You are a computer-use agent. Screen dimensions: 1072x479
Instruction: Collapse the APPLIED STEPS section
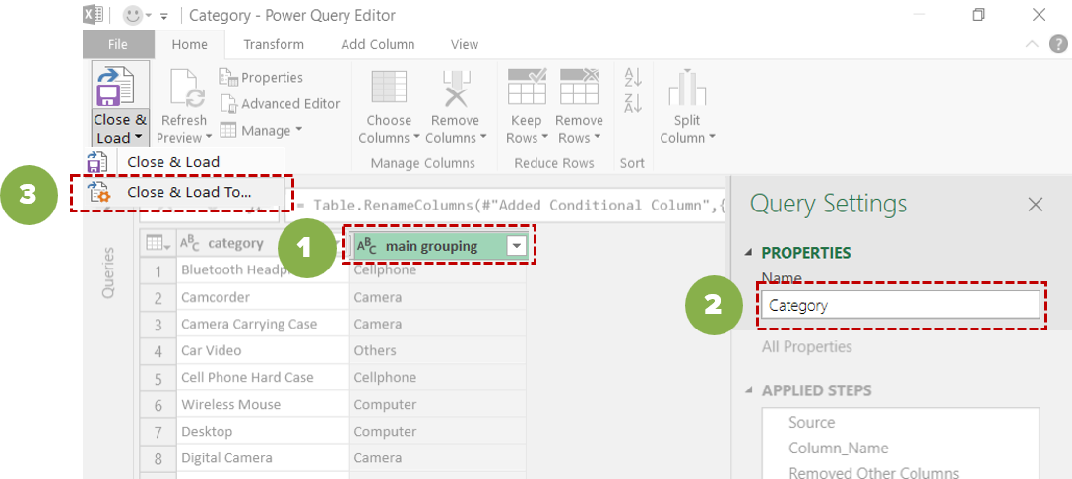pos(748,390)
